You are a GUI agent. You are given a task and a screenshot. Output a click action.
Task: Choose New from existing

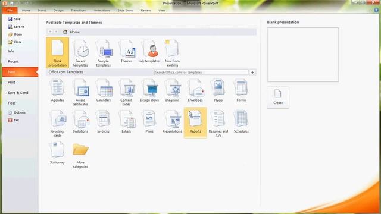pos(172,53)
